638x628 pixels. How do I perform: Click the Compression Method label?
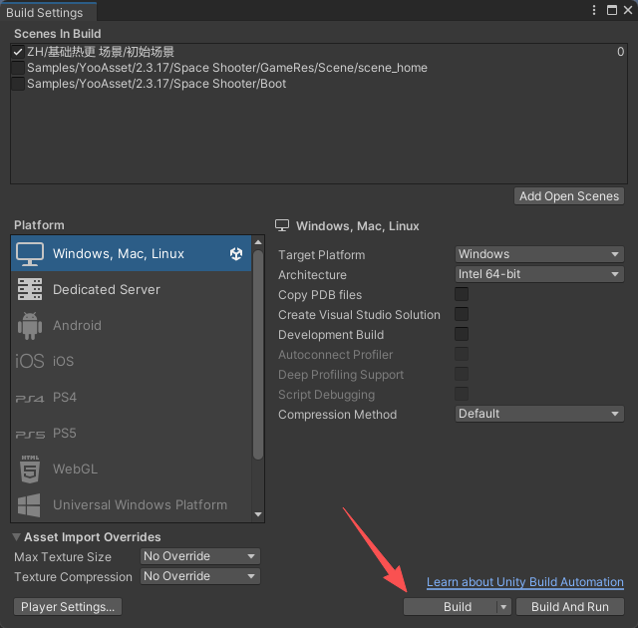(x=337, y=415)
